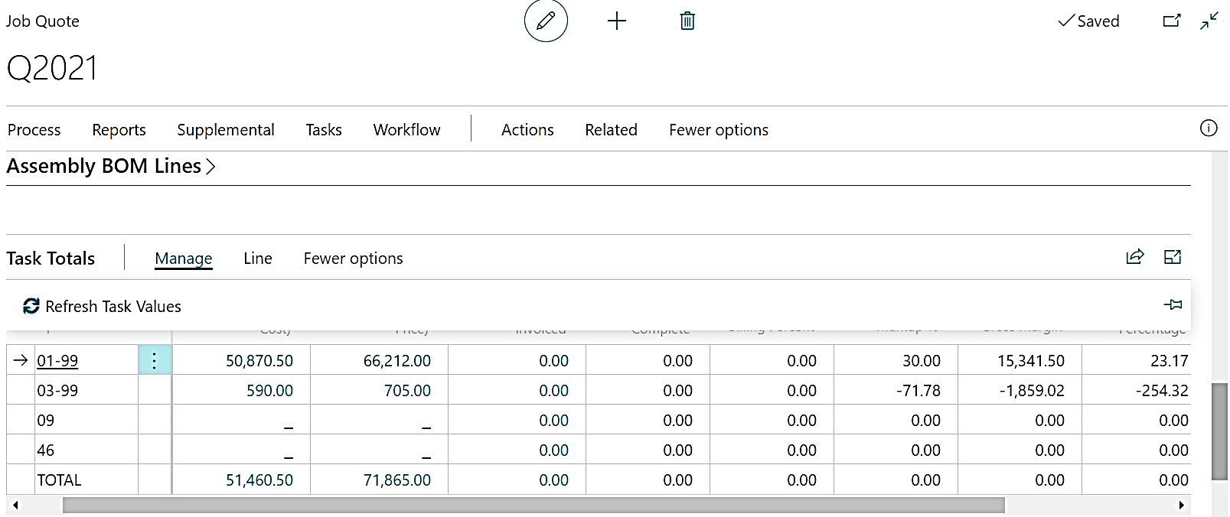
Task: Click the plus icon to create new quote
Action: [x=616, y=21]
